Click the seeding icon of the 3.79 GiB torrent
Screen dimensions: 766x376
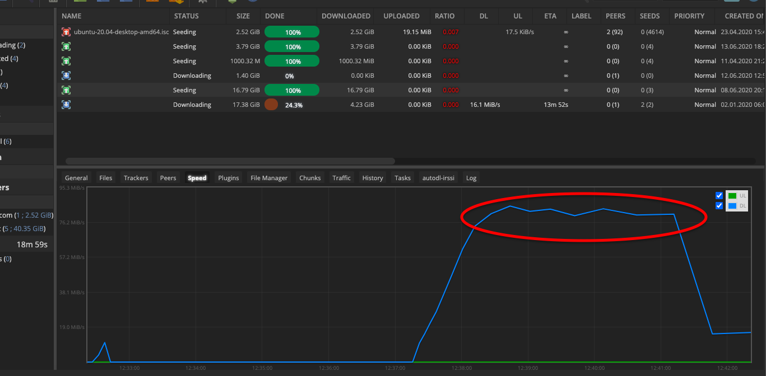point(66,47)
